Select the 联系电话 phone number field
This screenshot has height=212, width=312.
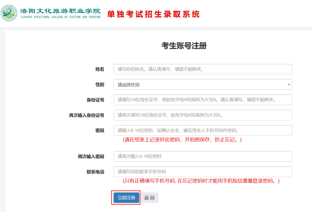click(x=203, y=172)
